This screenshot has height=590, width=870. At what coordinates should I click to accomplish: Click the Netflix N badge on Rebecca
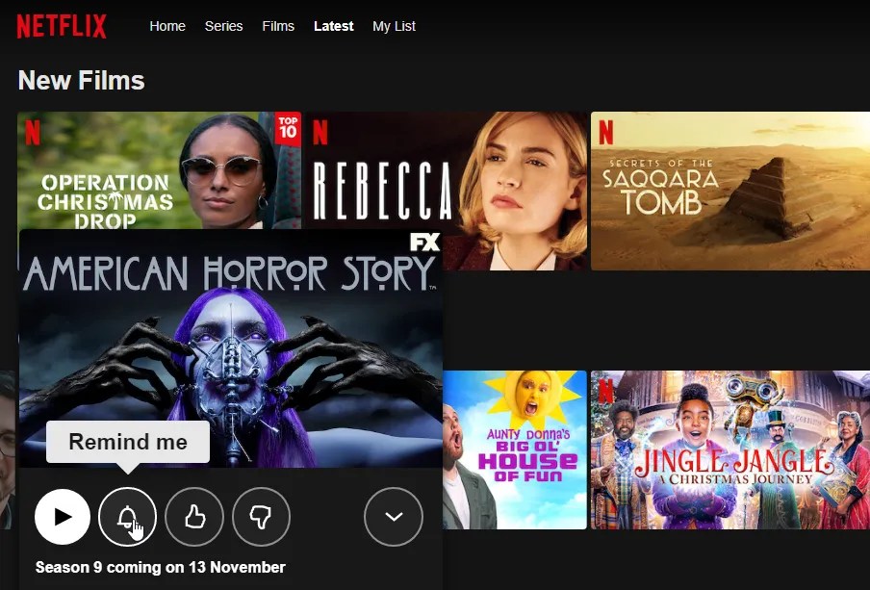tap(320, 133)
